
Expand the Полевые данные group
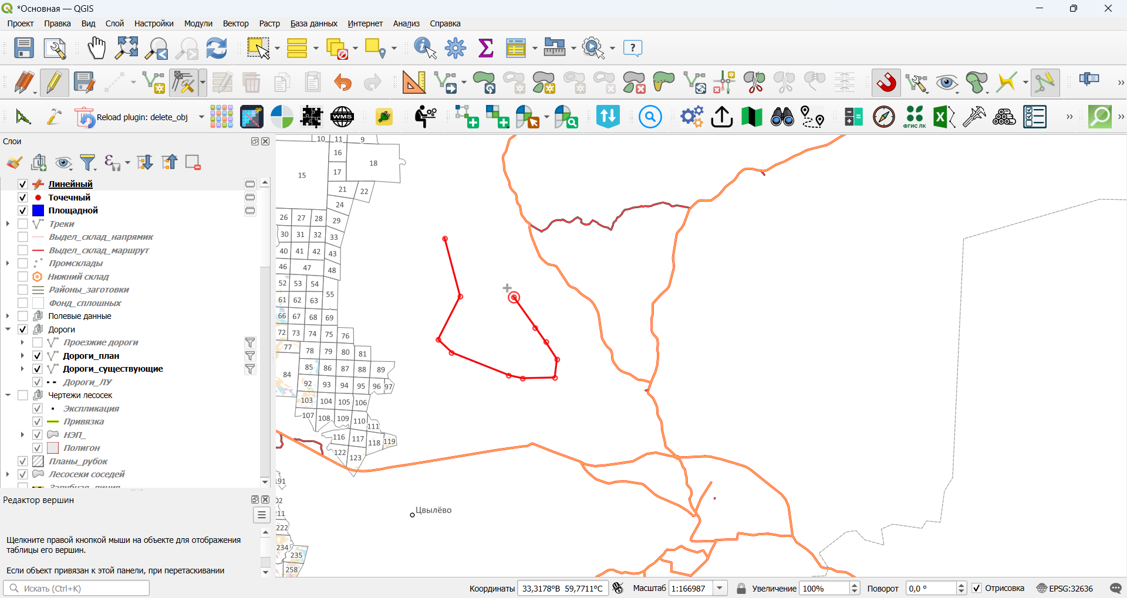[x=8, y=316]
